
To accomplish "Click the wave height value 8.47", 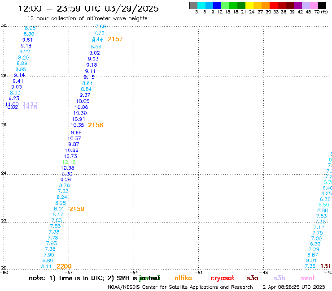I will [58, 214].
